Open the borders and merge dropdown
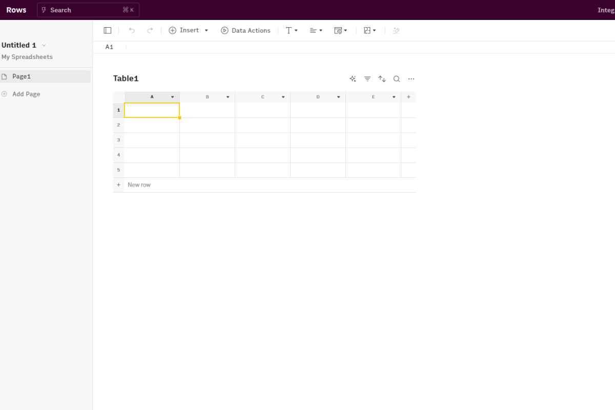615x410 pixels. click(x=370, y=31)
